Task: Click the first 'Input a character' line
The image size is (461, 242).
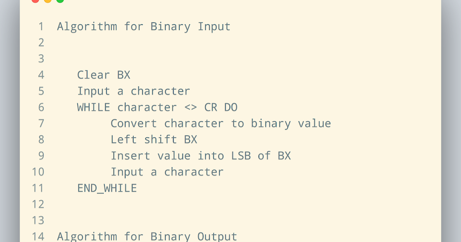Action: (x=134, y=91)
